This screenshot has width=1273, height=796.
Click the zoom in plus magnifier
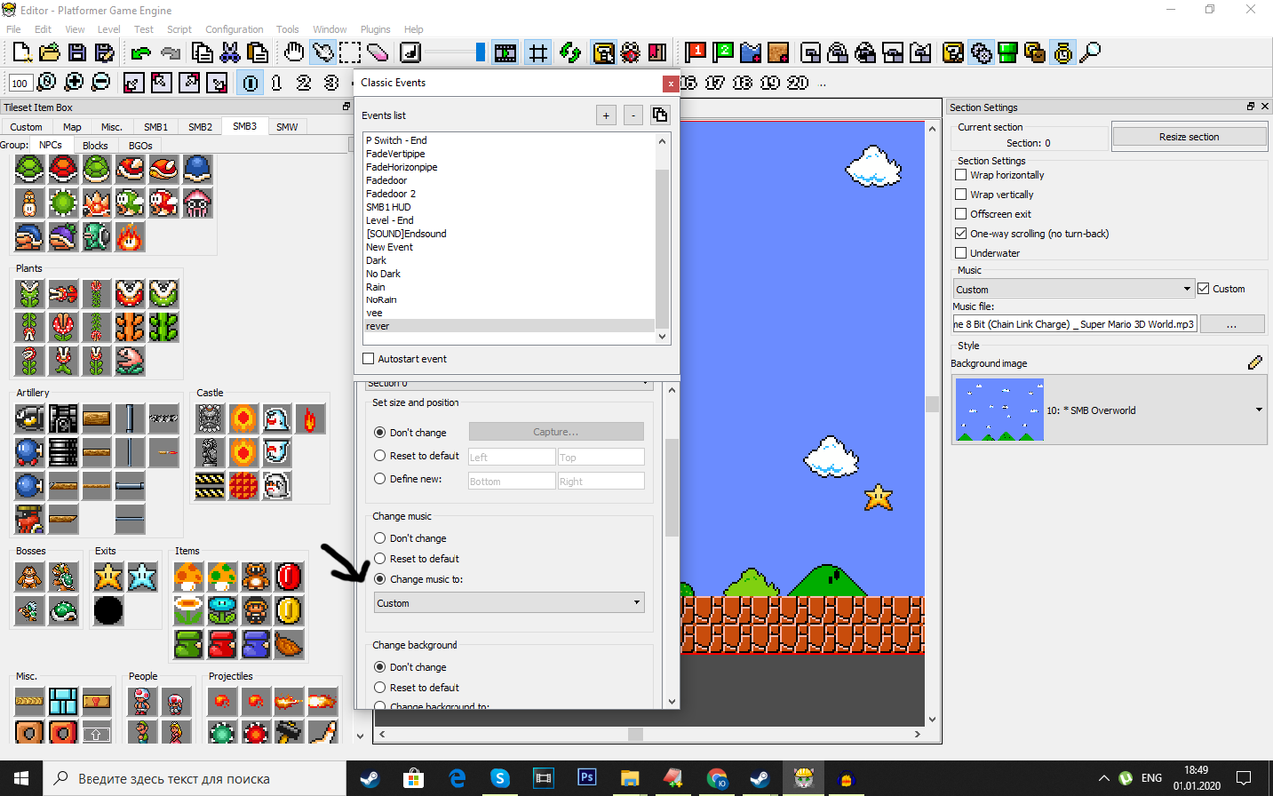coord(75,83)
